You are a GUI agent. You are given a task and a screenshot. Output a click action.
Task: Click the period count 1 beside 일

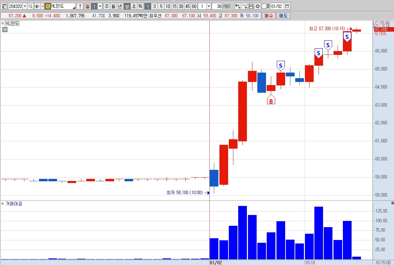[94, 6]
